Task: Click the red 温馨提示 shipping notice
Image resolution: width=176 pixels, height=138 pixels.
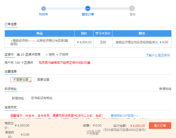Action: 56,116
